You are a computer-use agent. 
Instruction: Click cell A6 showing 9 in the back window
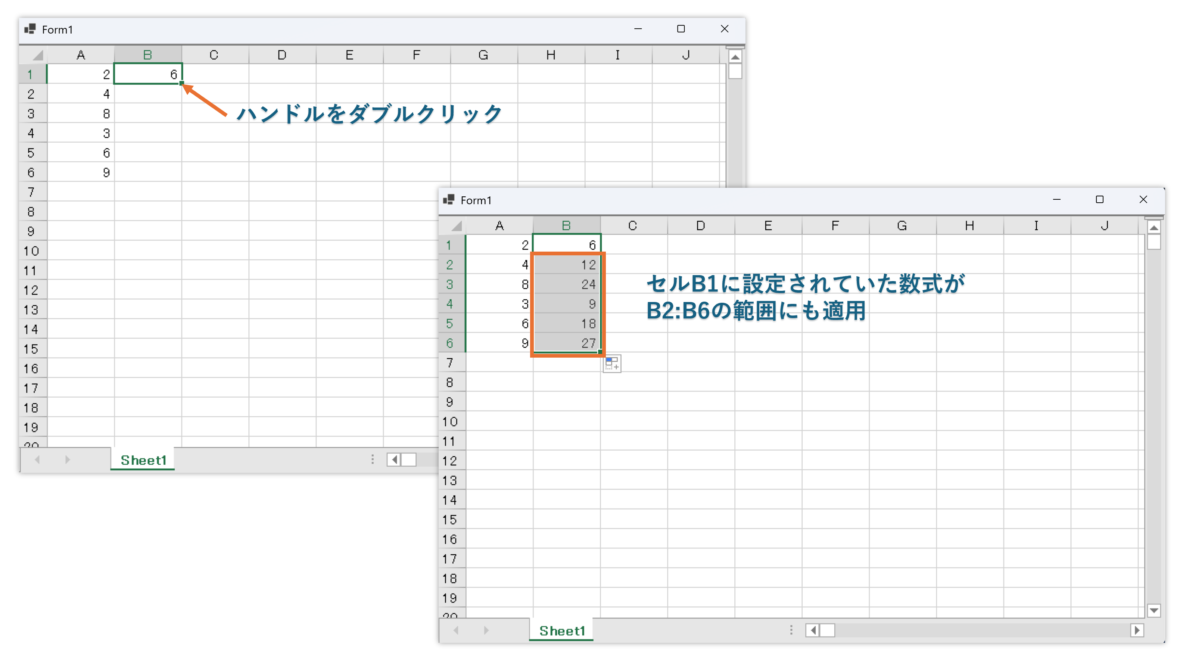pos(81,172)
